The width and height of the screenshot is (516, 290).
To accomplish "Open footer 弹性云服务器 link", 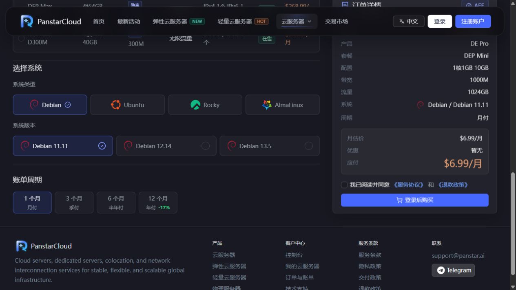I will [229, 266].
